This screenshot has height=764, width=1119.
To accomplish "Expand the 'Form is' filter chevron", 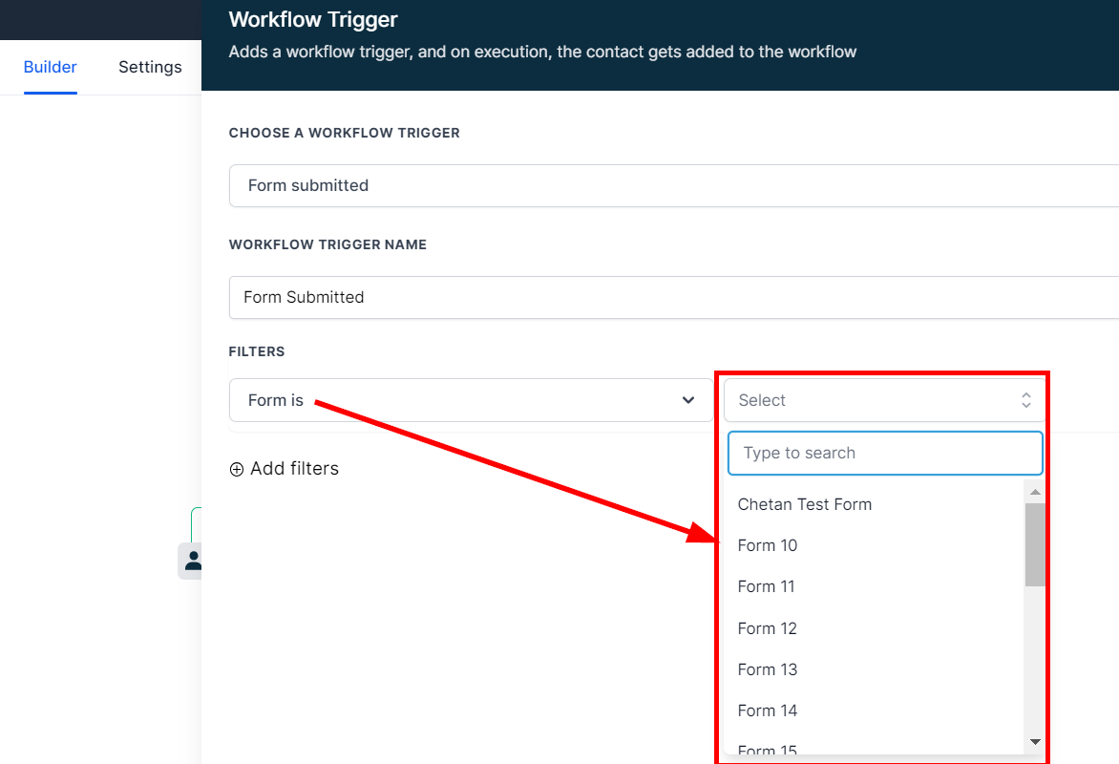I will pos(687,400).
